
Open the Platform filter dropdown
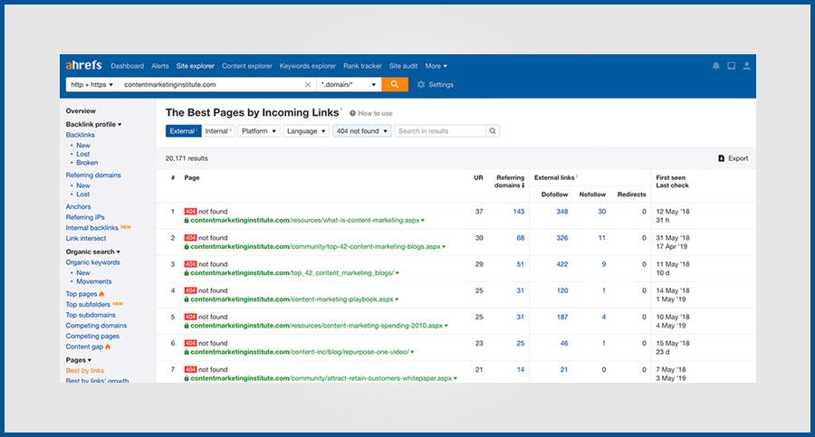click(x=259, y=131)
